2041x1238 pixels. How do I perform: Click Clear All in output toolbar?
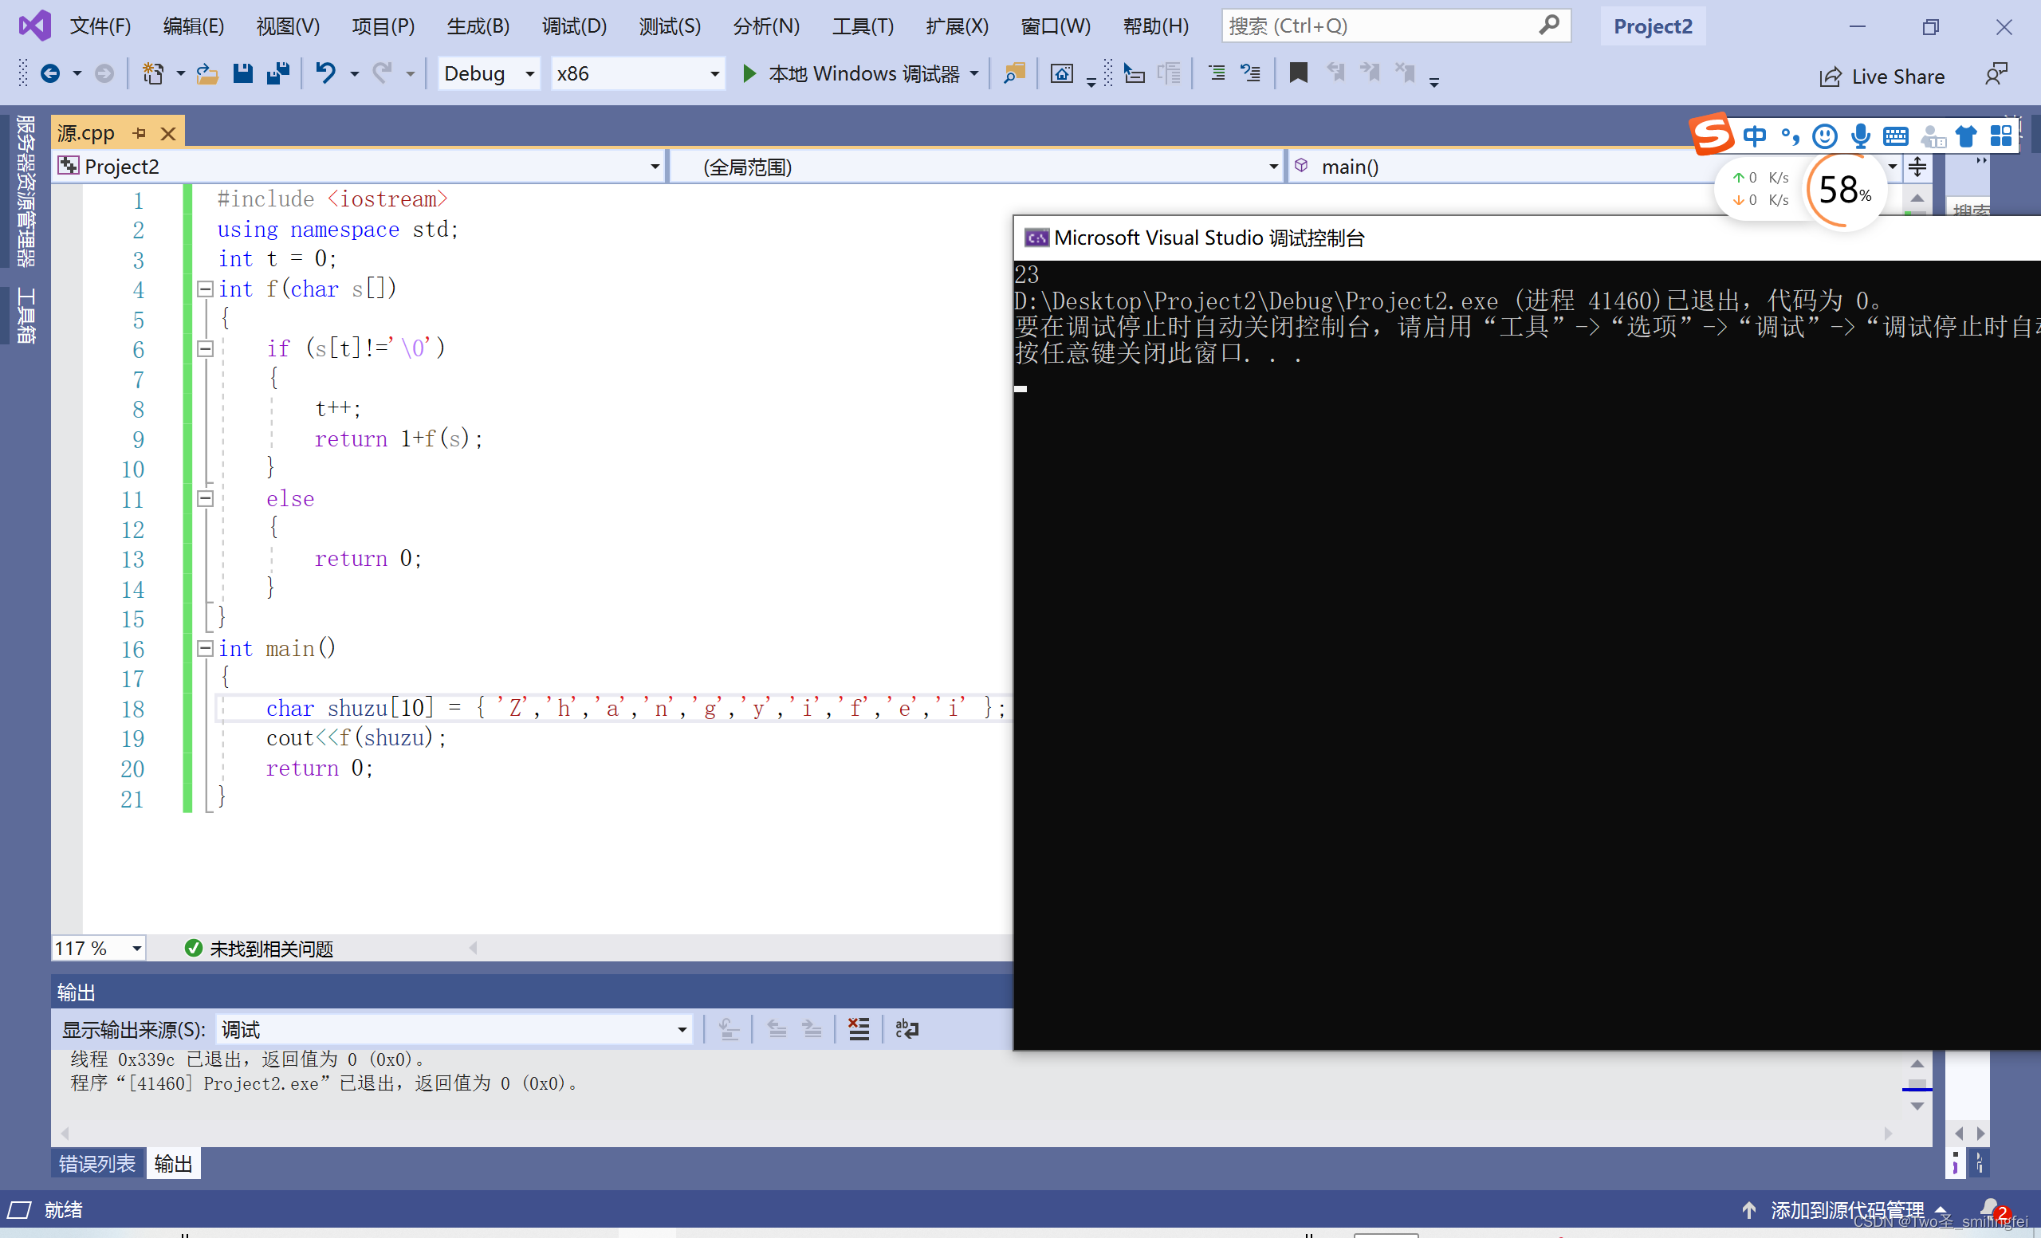[x=859, y=1029]
